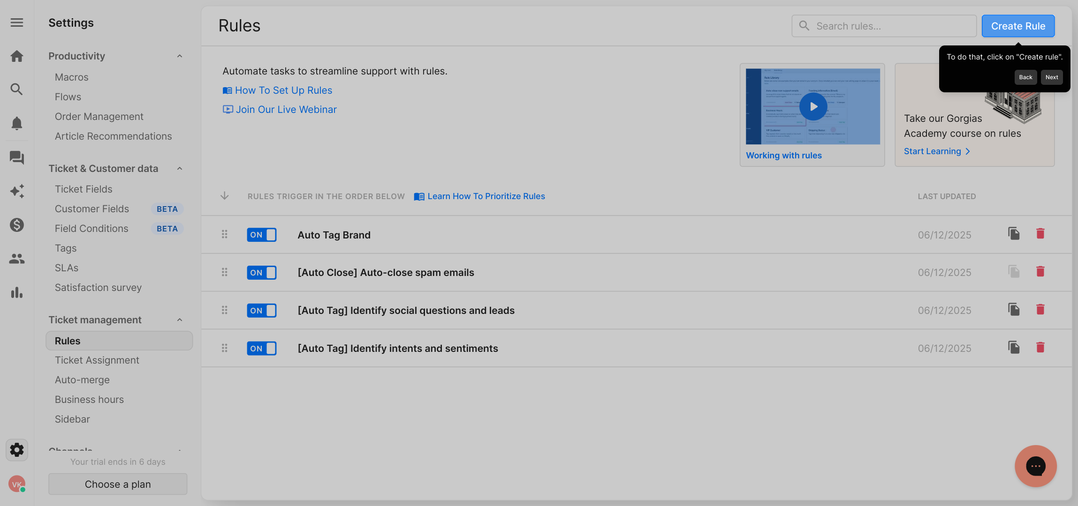Screen dimensions: 1078x506
Task: Go to Ticket Assignment settings
Action: [97, 360]
